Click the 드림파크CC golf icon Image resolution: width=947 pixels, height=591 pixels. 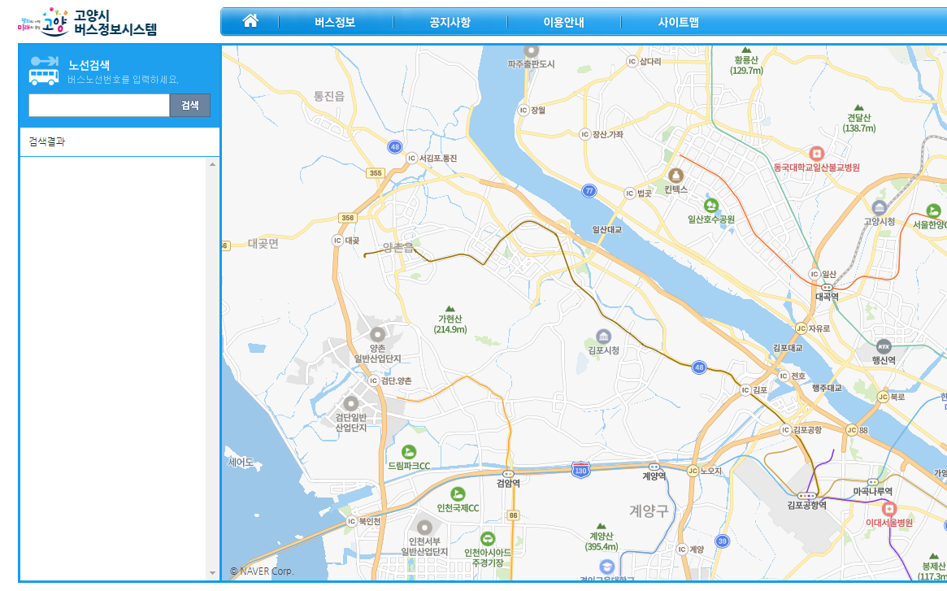point(409,451)
